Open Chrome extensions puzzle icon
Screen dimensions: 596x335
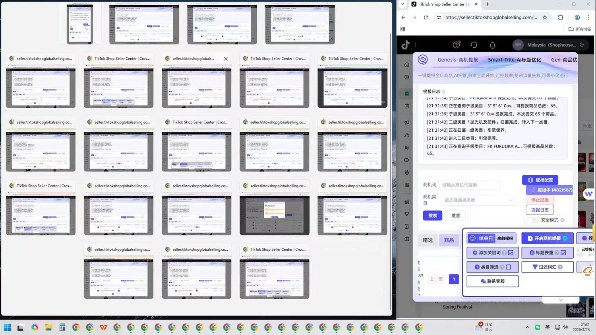(x=561, y=18)
